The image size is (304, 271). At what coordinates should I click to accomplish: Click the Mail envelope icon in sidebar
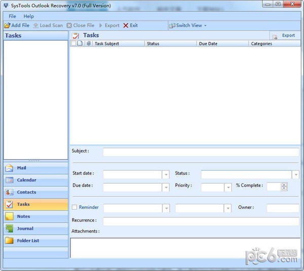click(x=9, y=168)
